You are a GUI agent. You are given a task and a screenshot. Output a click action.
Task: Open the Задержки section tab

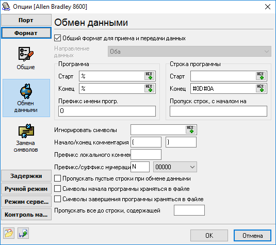tap(26, 176)
